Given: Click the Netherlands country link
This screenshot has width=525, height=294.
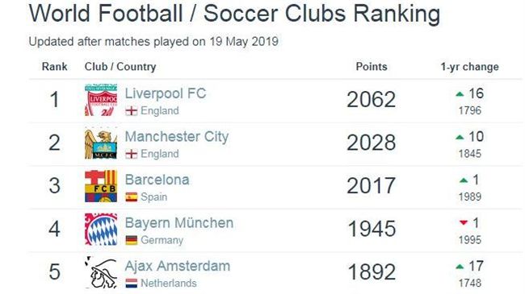Looking at the screenshot, I should tap(169, 284).
